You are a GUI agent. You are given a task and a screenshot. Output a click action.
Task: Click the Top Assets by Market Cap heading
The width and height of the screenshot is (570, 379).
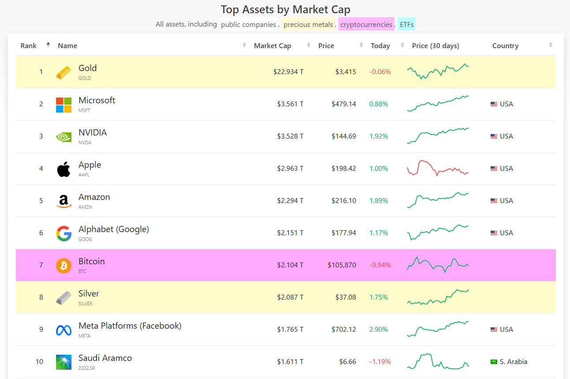(x=285, y=9)
